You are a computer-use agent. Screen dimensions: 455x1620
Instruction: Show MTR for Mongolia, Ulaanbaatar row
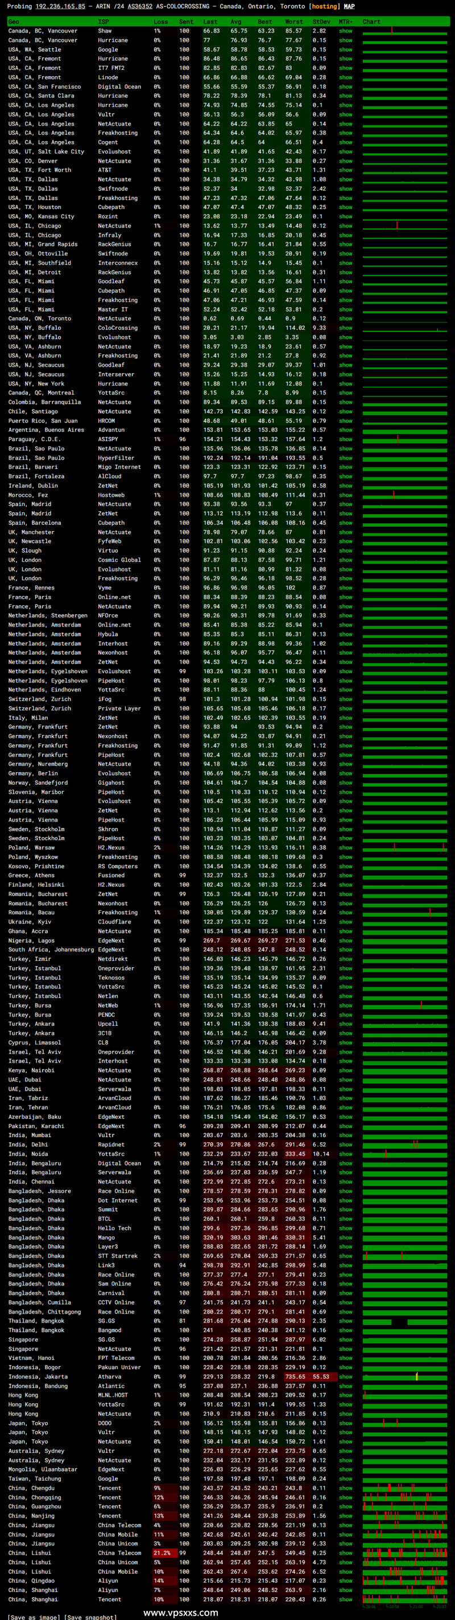[345, 1469]
